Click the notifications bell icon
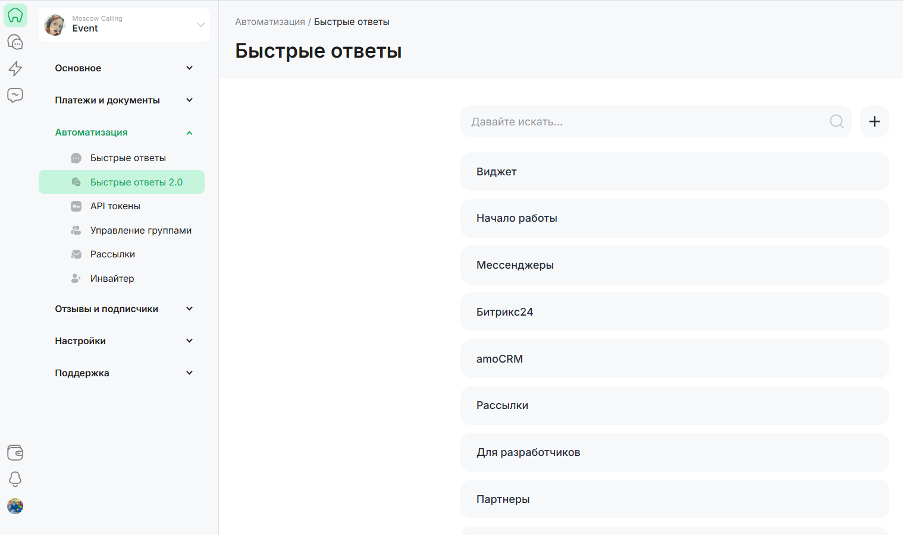 15,479
